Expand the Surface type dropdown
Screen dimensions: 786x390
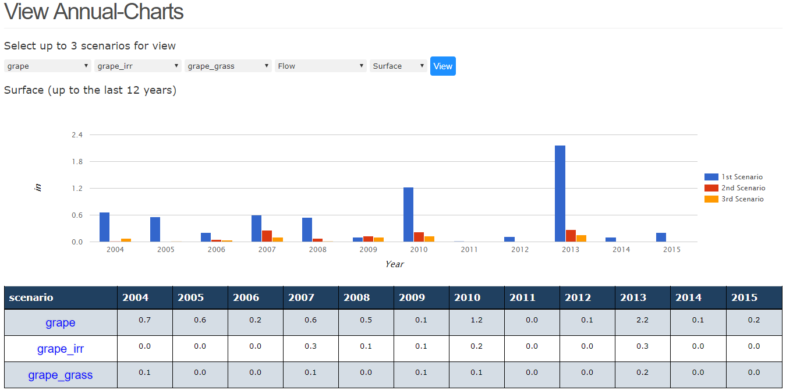[398, 66]
